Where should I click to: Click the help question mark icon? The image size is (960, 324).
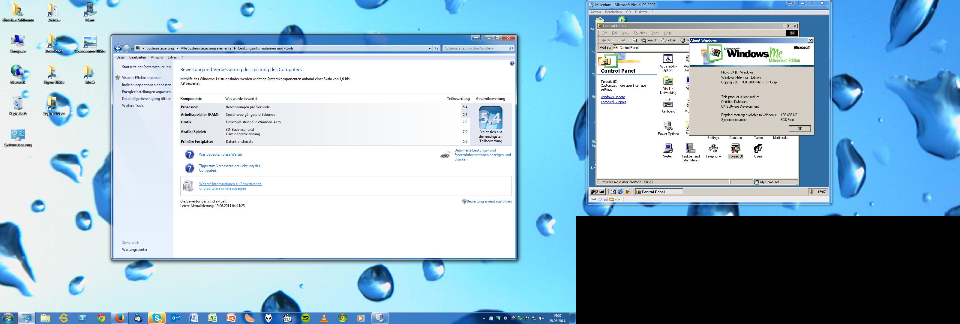point(512,63)
